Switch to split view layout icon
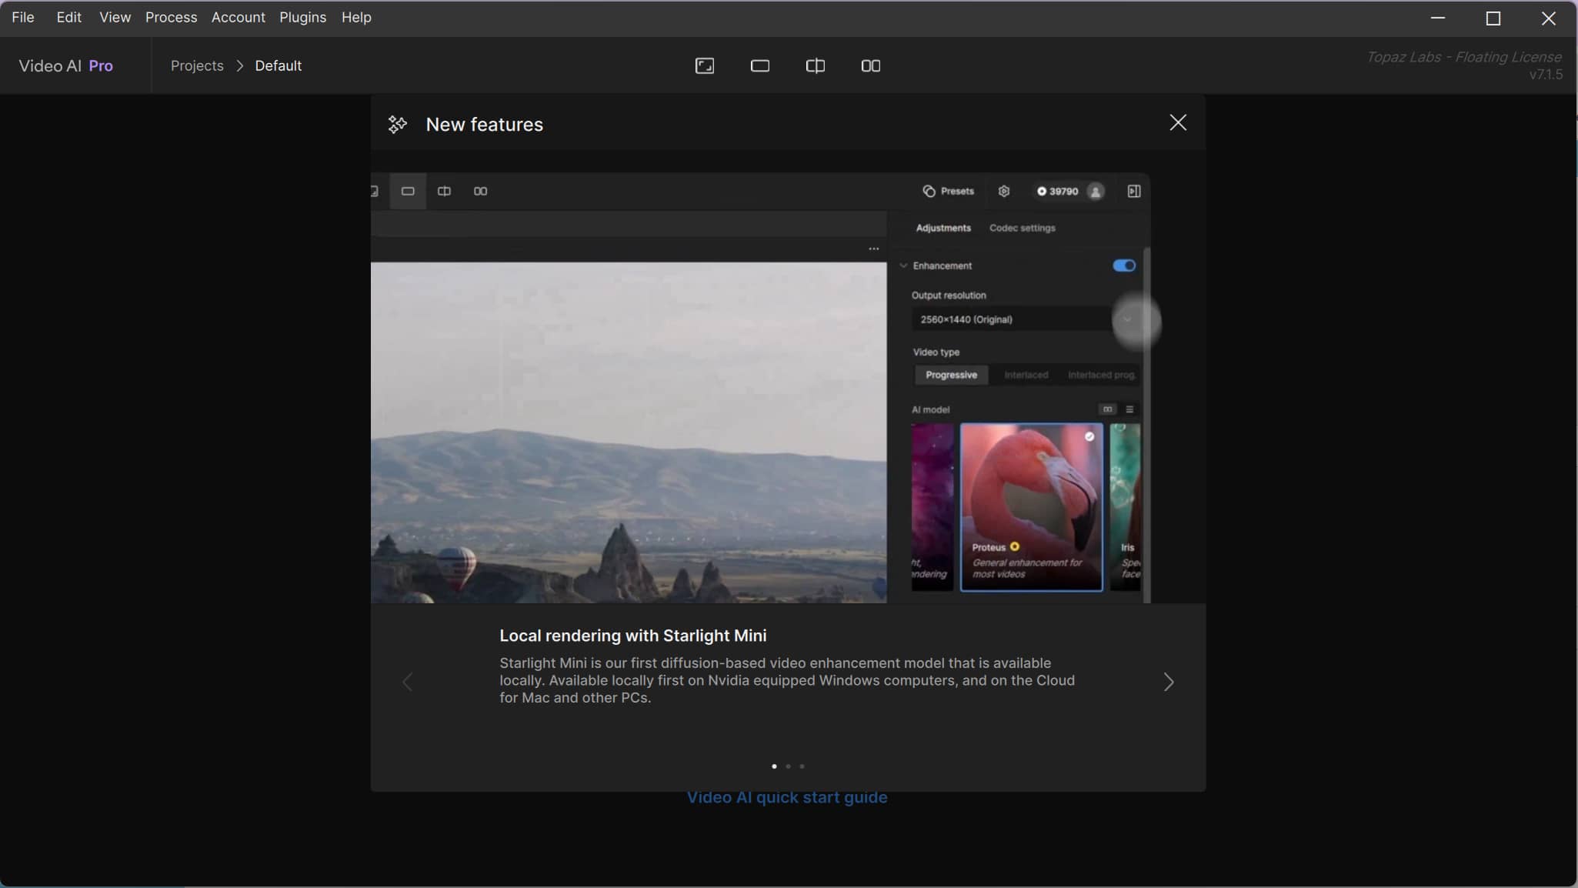The width and height of the screenshot is (1578, 888). tap(815, 66)
